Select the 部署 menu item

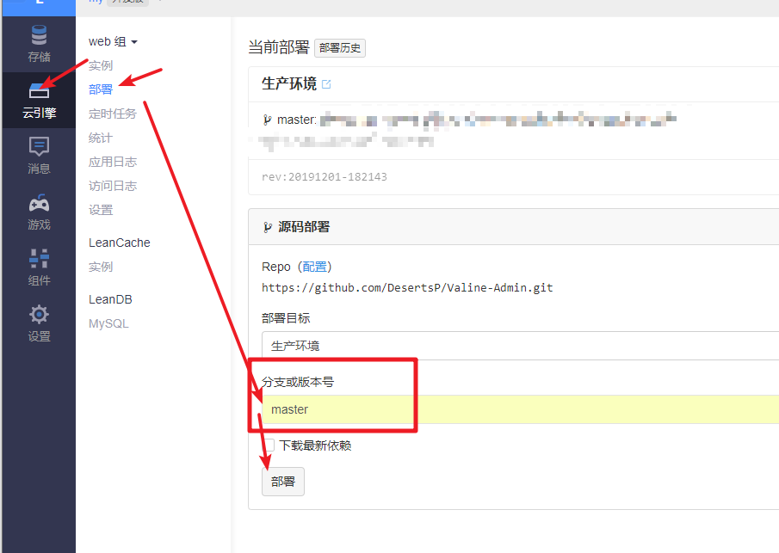(x=101, y=89)
